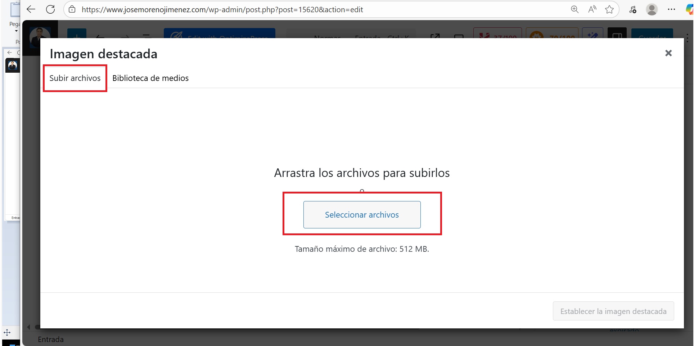694x346 pixels.
Task: Open the editor options three-dot menu
Action: tap(688, 38)
